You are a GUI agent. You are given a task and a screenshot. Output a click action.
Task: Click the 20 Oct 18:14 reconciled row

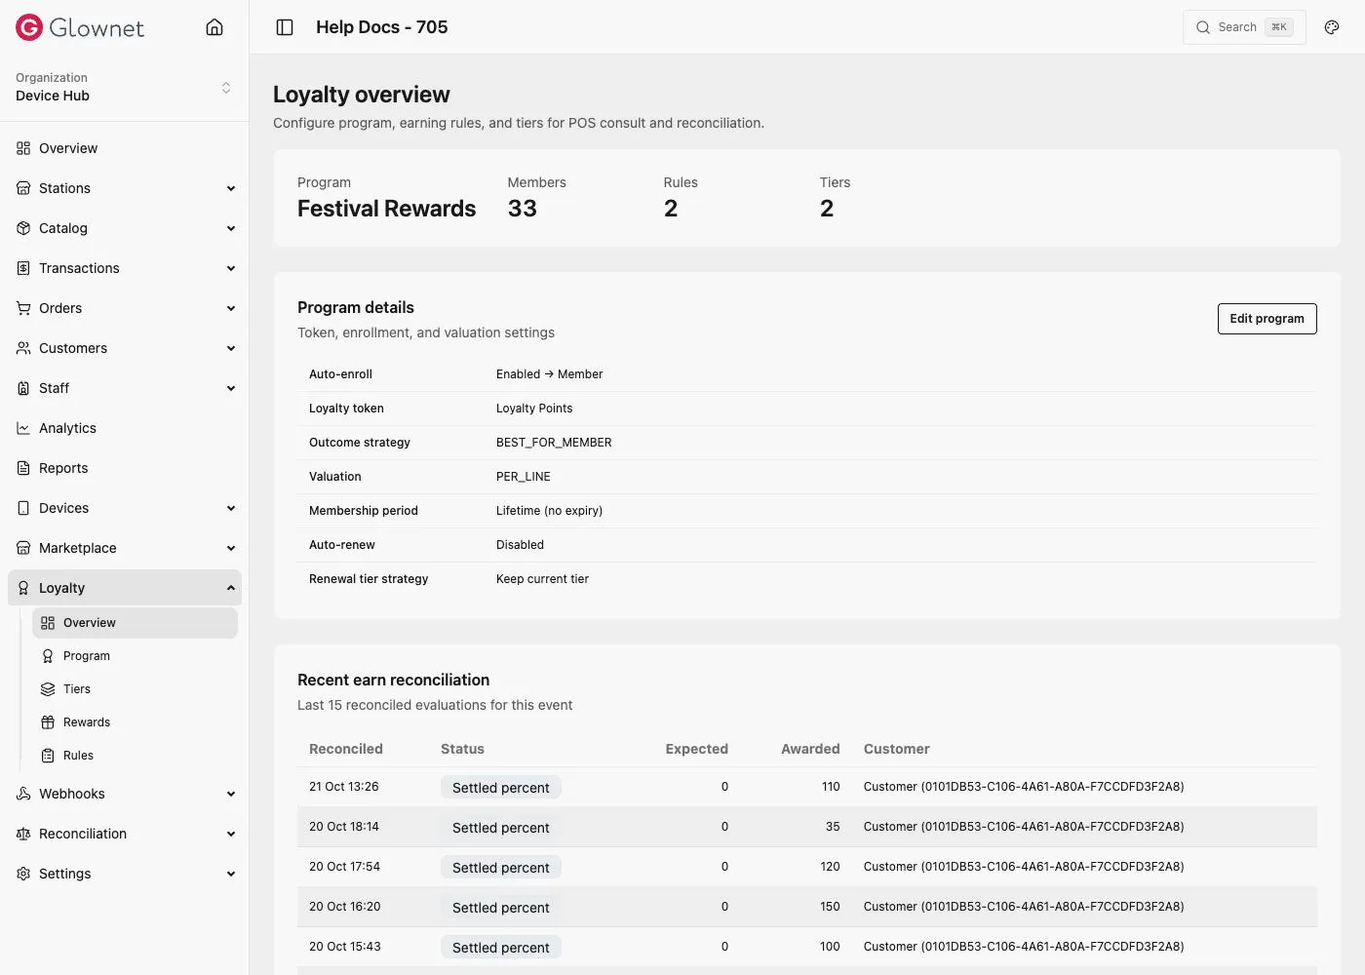coord(807,827)
